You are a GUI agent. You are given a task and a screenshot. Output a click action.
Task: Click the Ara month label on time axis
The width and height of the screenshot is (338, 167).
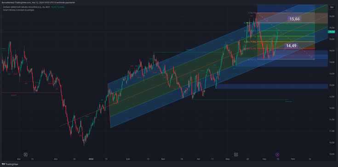coord(56,159)
